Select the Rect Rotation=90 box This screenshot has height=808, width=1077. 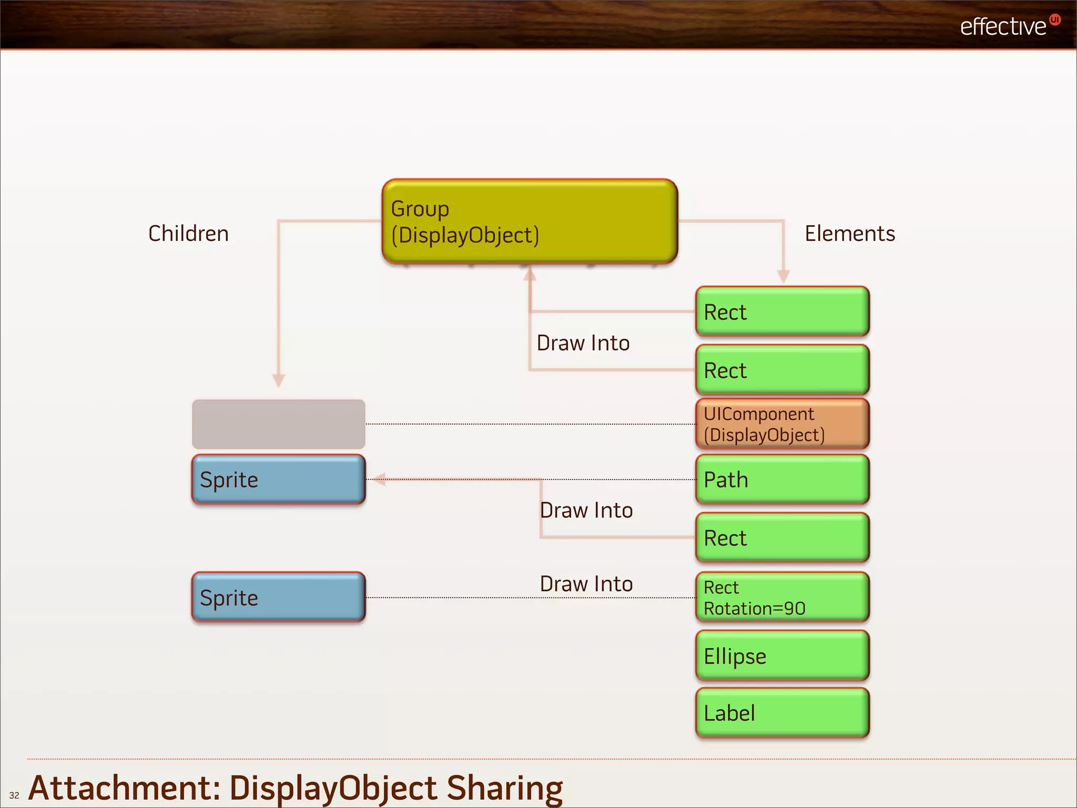[782, 598]
